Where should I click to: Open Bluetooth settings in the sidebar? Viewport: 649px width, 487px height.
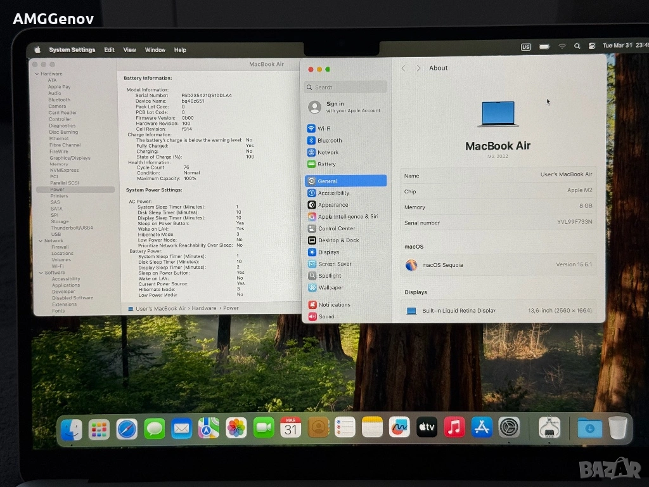pos(329,141)
